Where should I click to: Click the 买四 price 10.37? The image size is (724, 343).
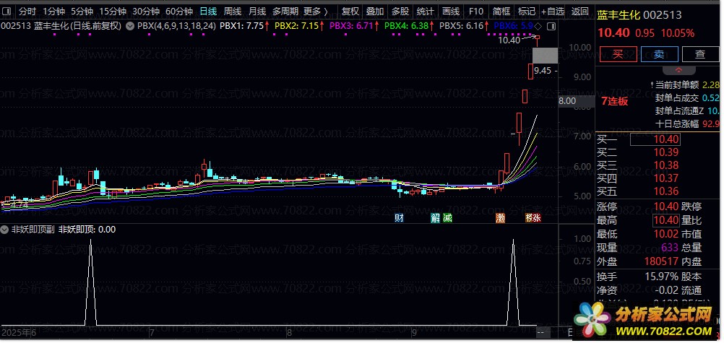click(x=667, y=178)
